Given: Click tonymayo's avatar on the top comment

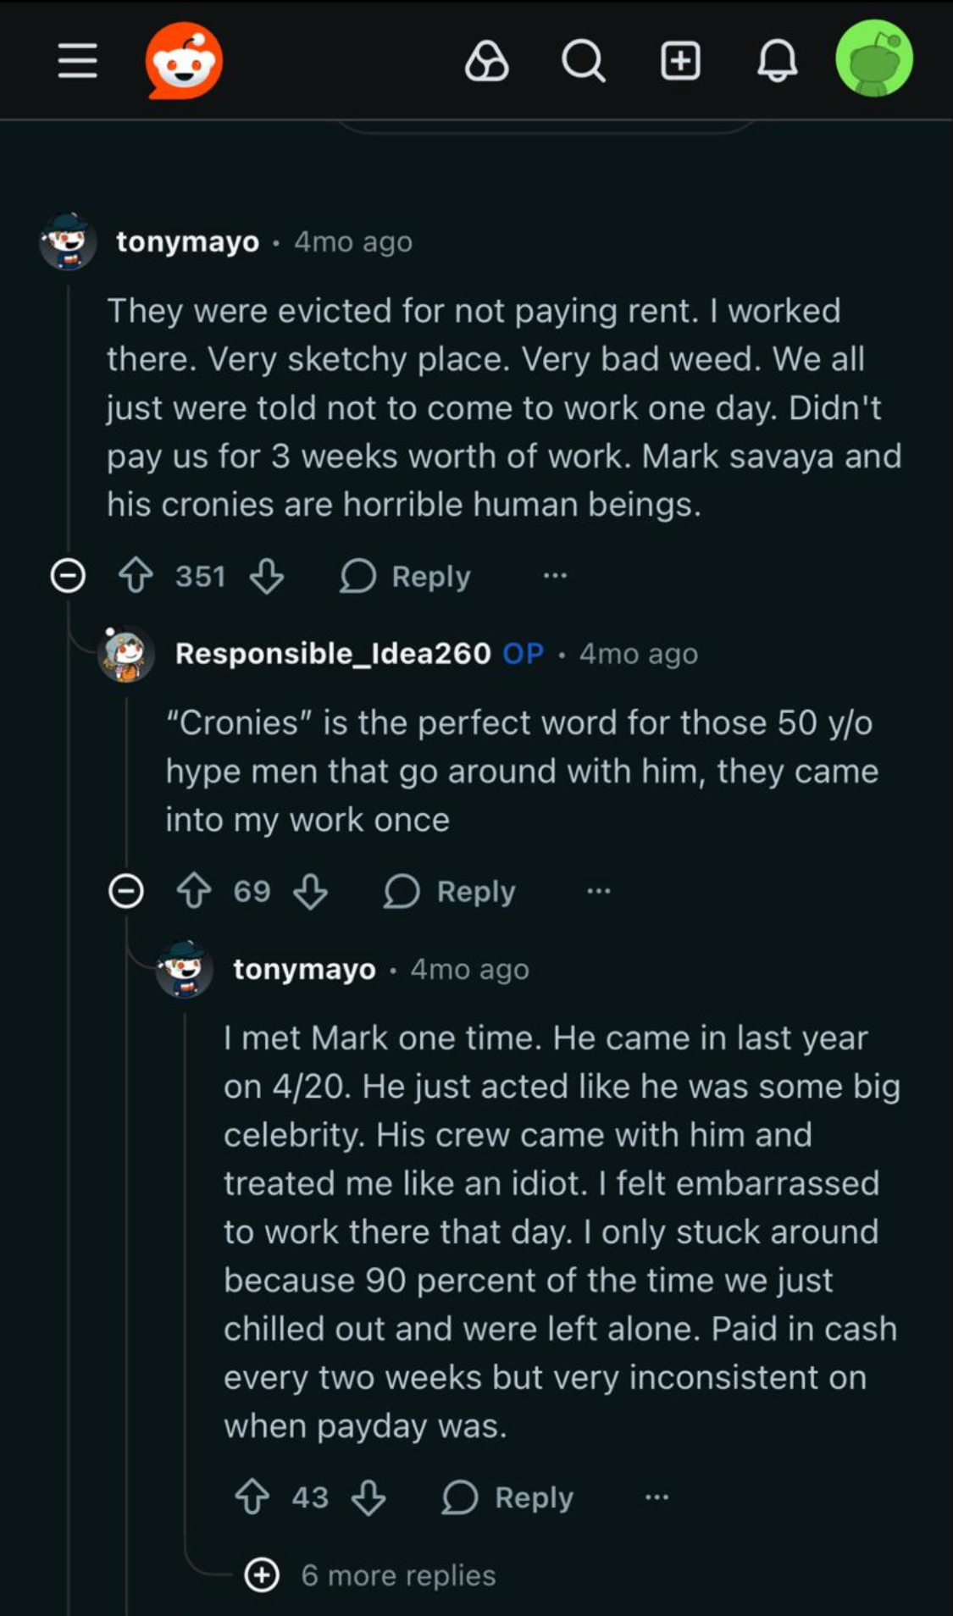Looking at the screenshot, I should click(x=68, y=242).
